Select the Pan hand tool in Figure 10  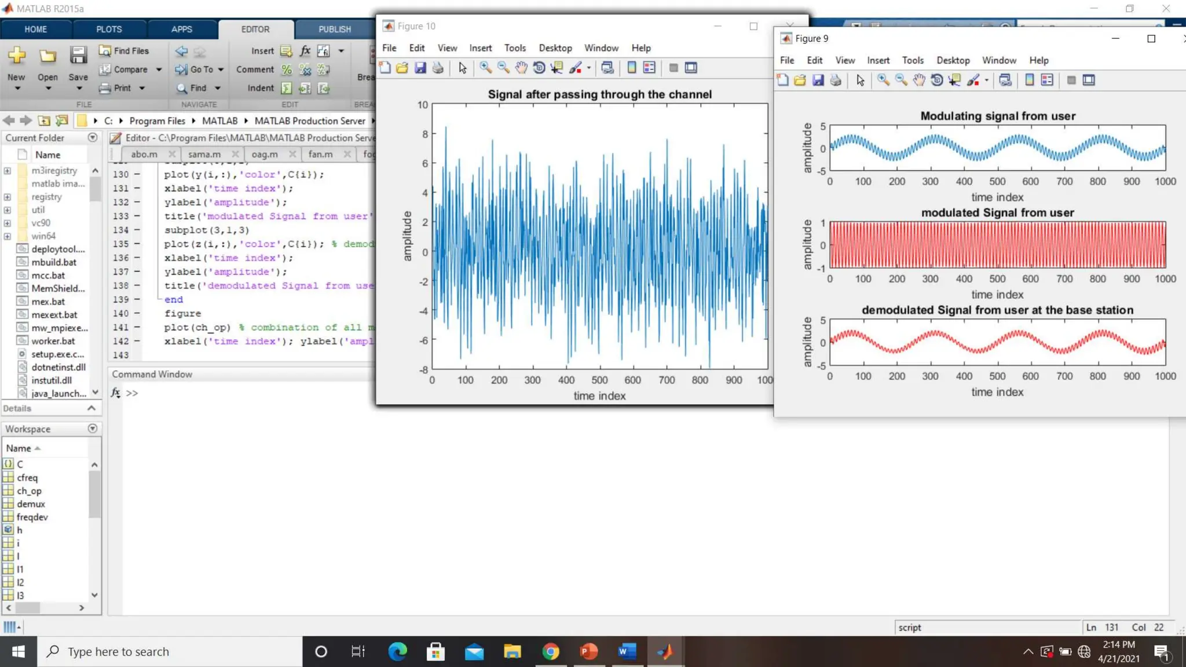521,68
